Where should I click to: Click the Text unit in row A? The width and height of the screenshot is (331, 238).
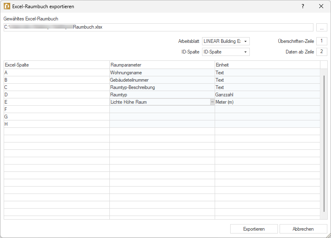point(267,73)
